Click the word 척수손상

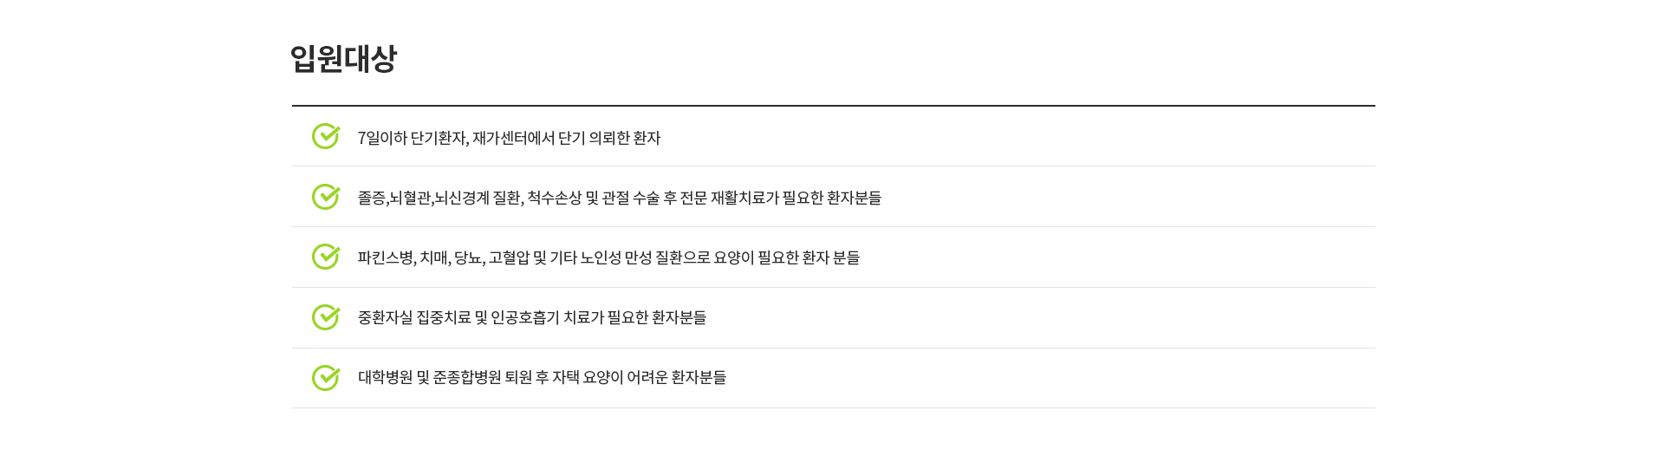click(555, 198)
